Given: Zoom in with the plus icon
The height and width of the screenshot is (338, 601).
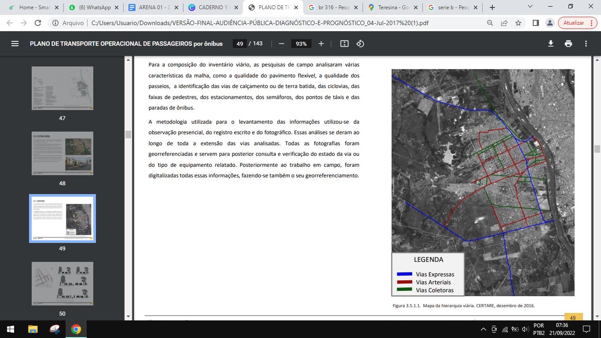Looking at the screenshot, I should click(321, 44).
